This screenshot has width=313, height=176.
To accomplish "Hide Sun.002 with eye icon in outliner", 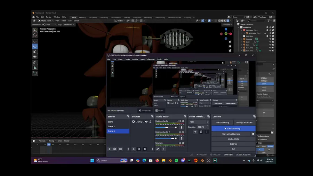I will [270, 51].
